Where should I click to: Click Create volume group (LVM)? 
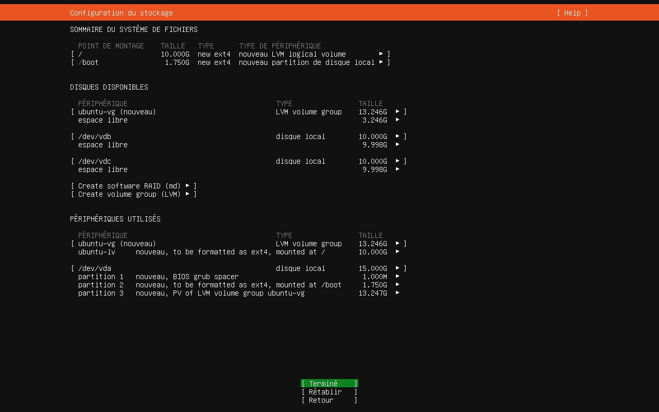pyautogui.click(x=134, y=194)
